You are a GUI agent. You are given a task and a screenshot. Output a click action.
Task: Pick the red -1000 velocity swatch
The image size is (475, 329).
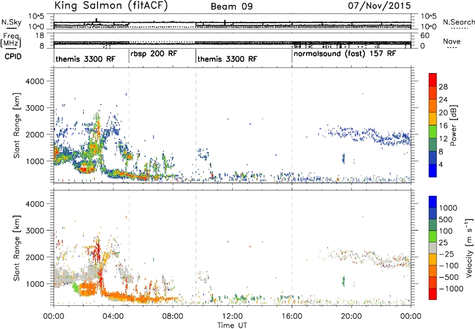pos(433,294)
